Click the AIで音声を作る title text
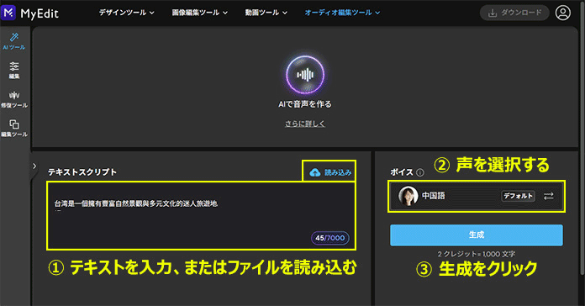Image resolution: width=585 pixels, height=306 pixels. [305, 104]
